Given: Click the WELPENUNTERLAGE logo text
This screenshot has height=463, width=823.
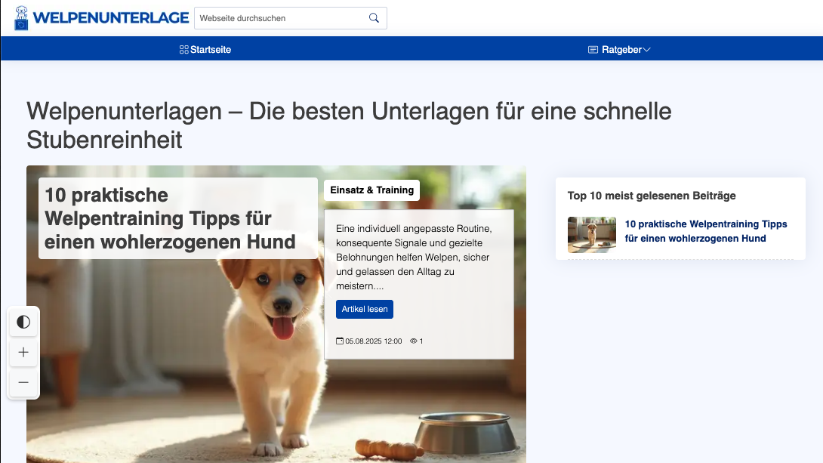Looking at the screenshot, I should [111, 18].
